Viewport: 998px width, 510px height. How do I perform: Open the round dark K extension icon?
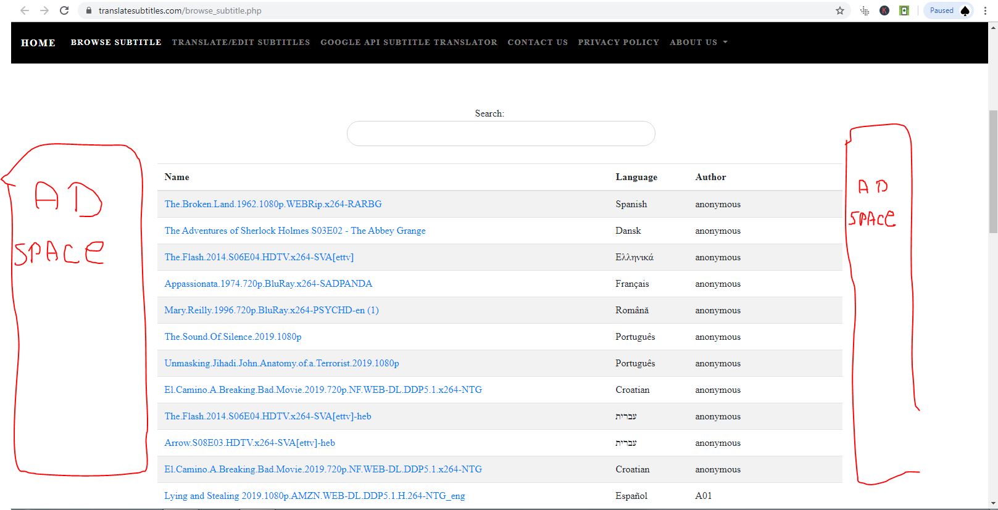(884, 10)
